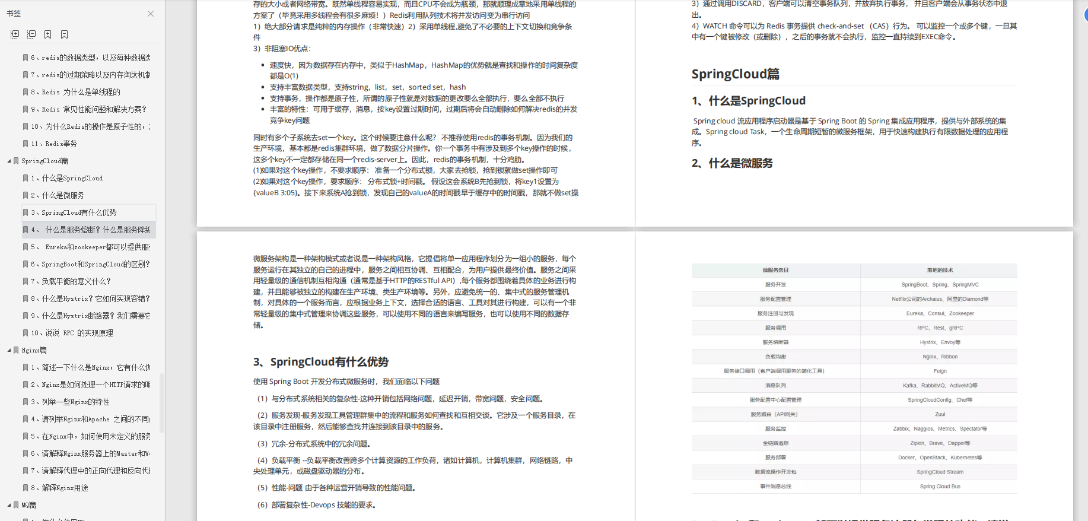Click the add bookmark icon
Image resolution: width=1088 pixels, height=521 pixels.
[48, 34]
